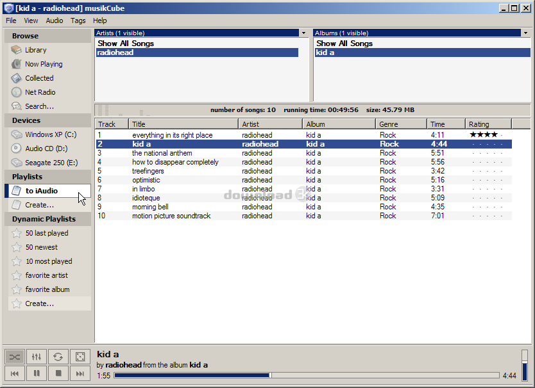Click the star beside favorite album
Screen dimensions: 535x388
17,289
